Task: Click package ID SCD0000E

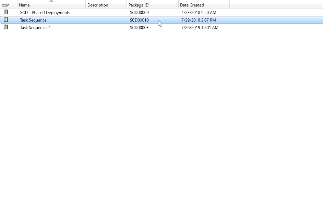Action: 139,27
